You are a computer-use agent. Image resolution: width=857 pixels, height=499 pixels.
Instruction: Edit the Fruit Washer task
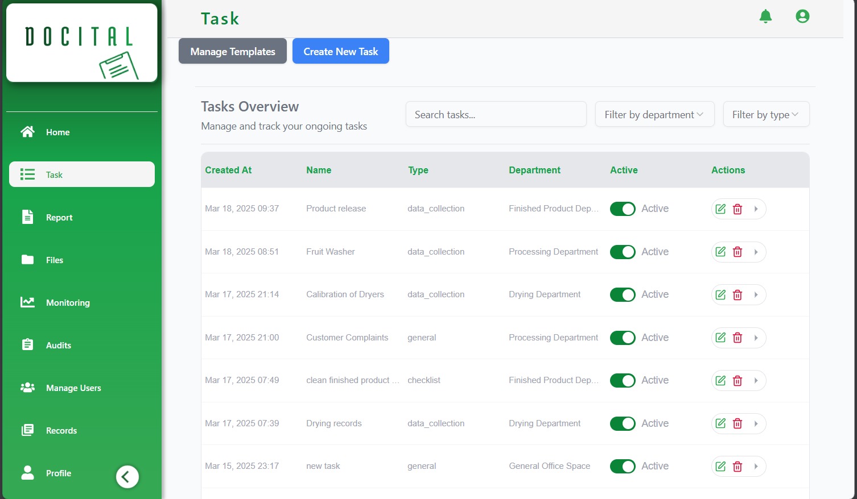point(720,252)
